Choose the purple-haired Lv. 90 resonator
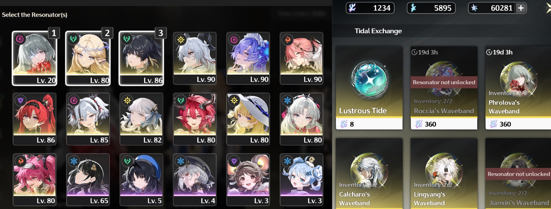551x209 pixels. point(248,58)
